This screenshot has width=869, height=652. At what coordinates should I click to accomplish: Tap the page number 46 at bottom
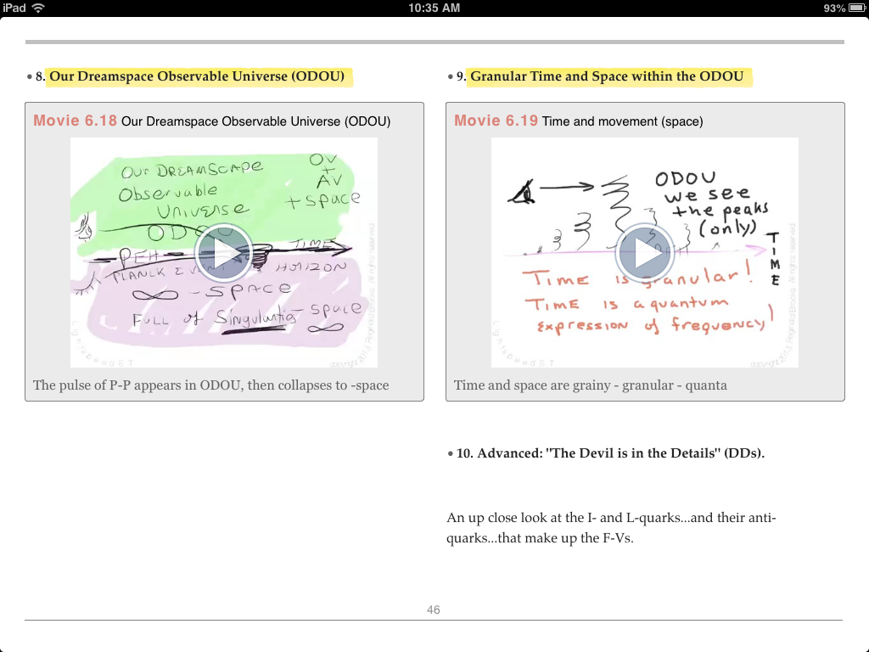pyautogui.click(x=433, y=610)
